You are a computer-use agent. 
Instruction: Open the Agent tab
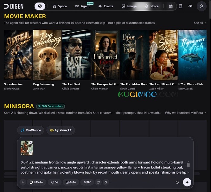click(x=82, y=6)
